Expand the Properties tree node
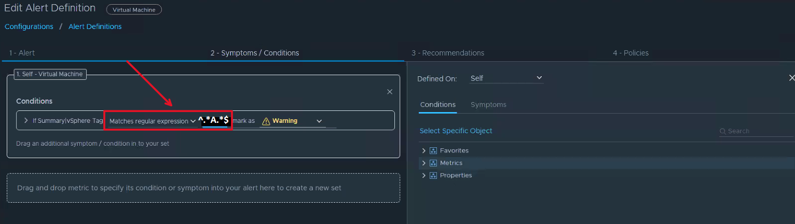 pyautogui.click(x=424, y=175)
